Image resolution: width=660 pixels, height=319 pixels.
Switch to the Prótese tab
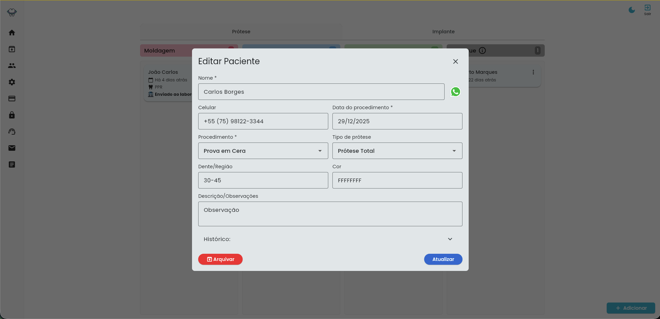point(241,32)
